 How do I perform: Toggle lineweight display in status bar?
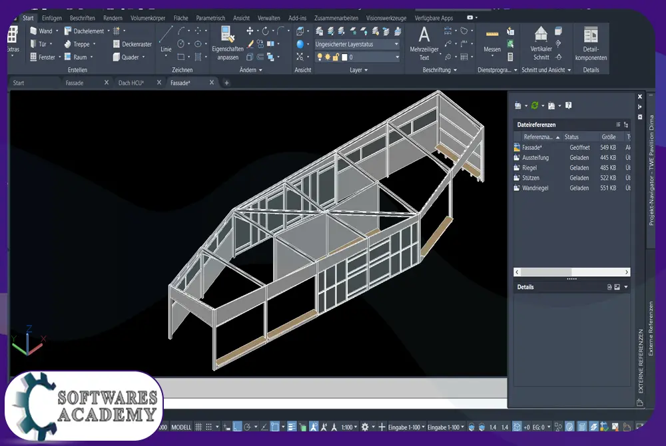click(292, 427)
